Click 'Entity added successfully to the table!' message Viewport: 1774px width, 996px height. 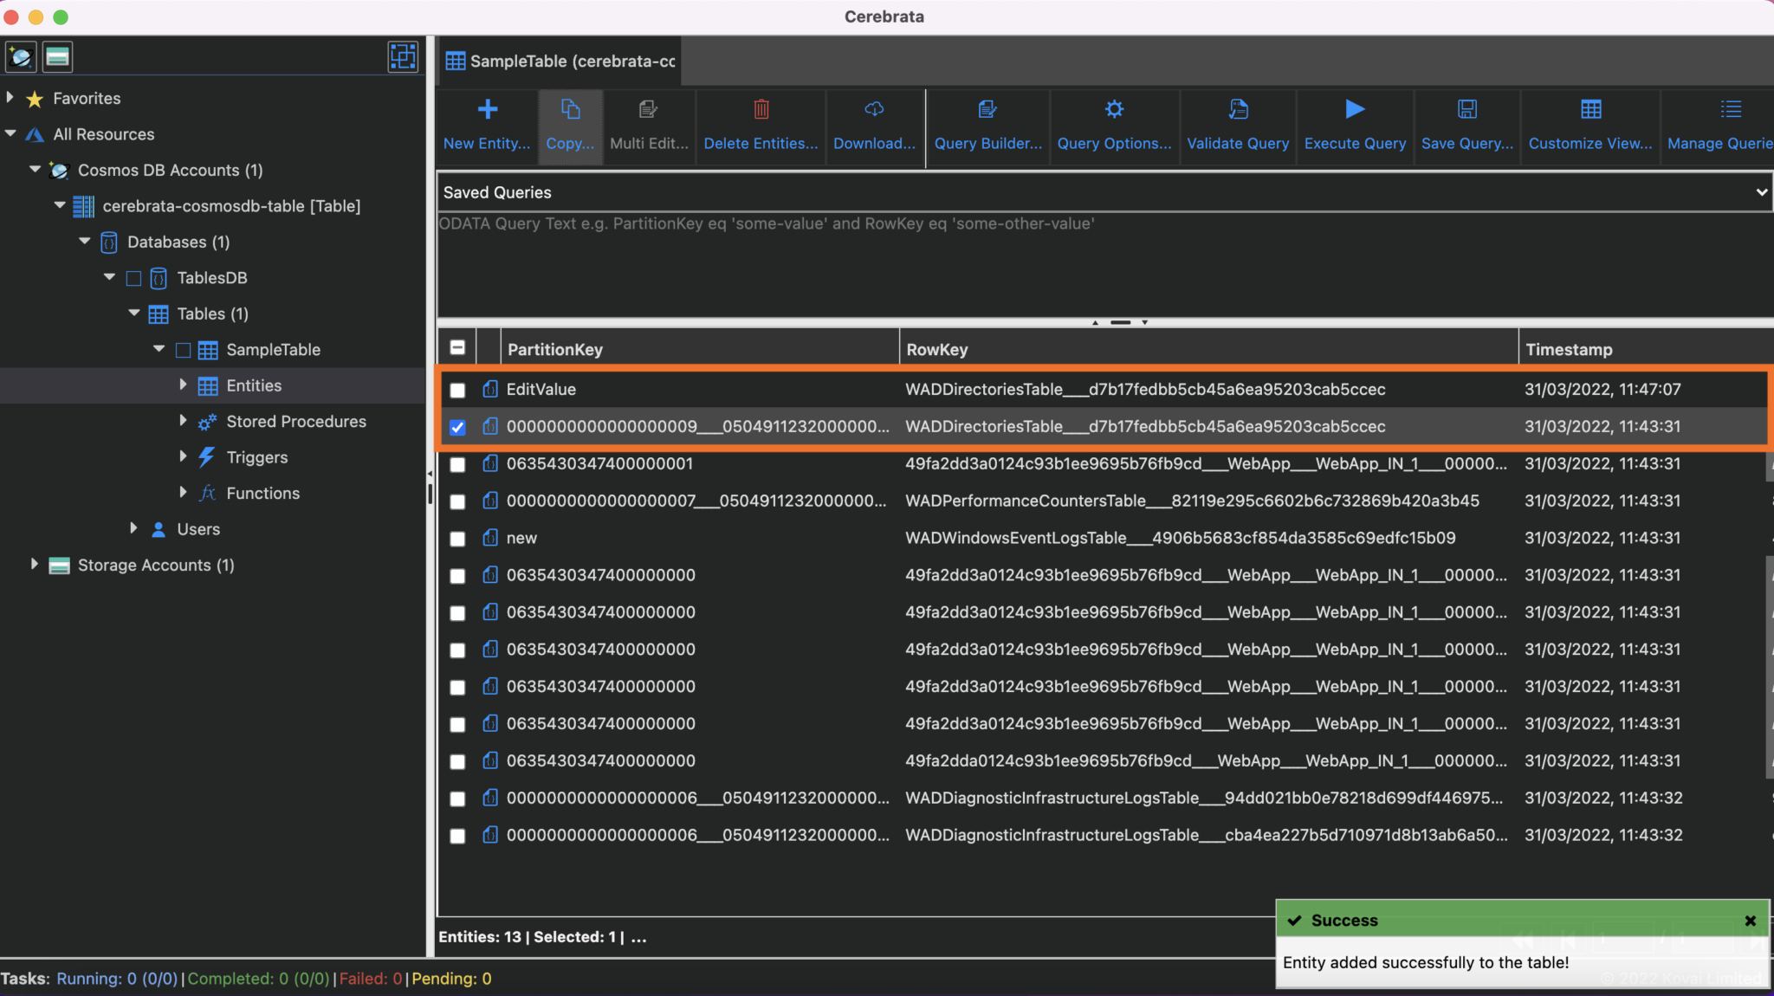tap(1425, 963)
